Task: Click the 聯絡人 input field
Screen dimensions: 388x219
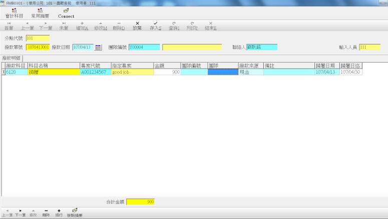Action: coord(261,47)
